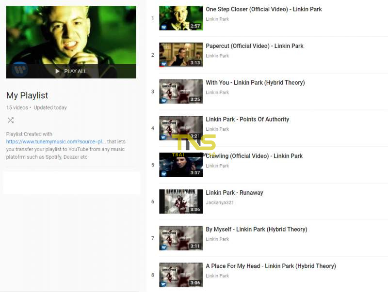The width and height of the screenshot is (388, 292).
Task: Open Linkin Park channel under Crawling title
Action: coord(217,166)
